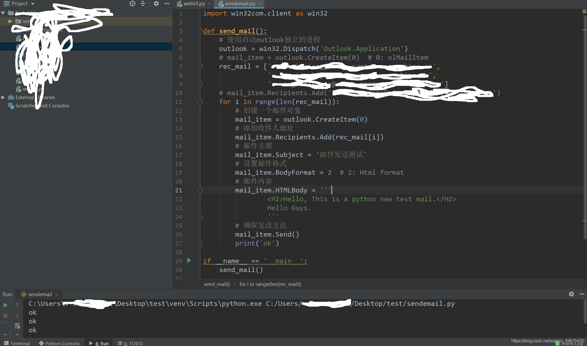Fold the rec_mail list at line 7
The height and width of the screenshot is (346, 587).
click(200, 66)
